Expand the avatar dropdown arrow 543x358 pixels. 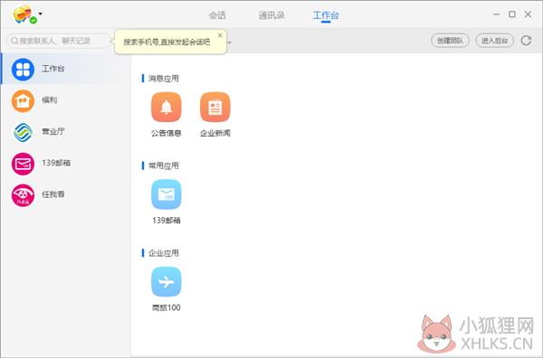click(41, 14)
